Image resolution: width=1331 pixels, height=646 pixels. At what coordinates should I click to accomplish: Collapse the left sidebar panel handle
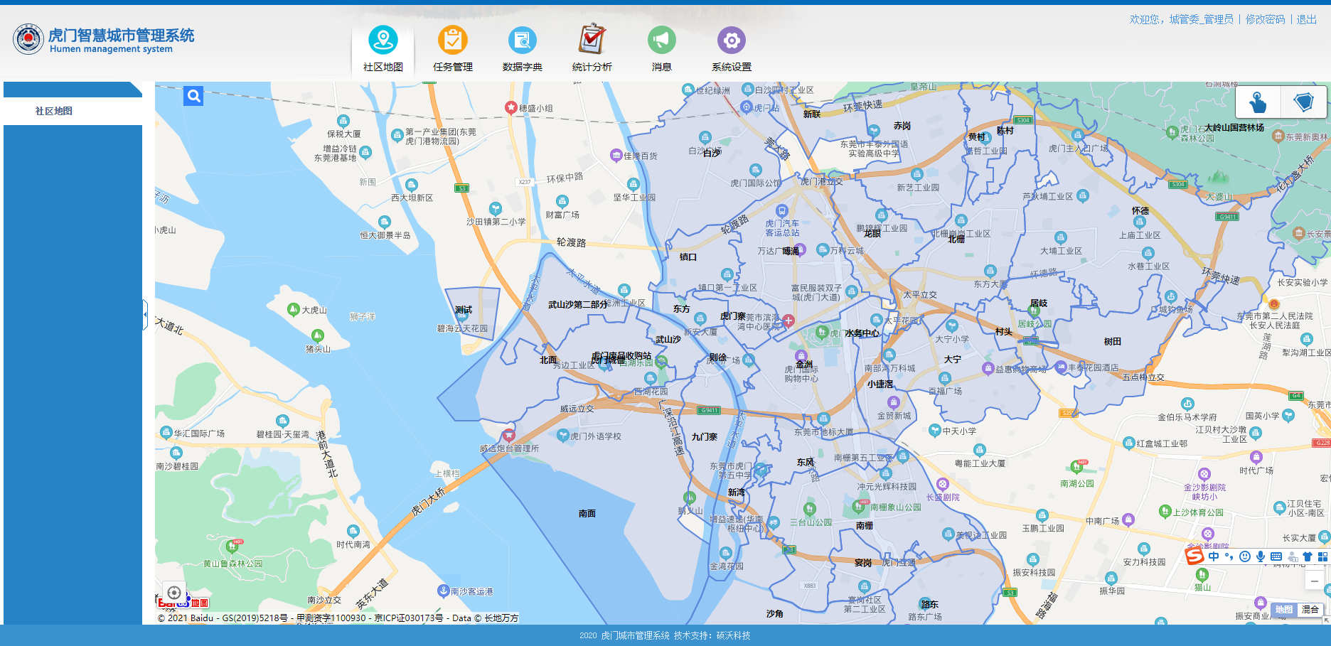[145, 313]
